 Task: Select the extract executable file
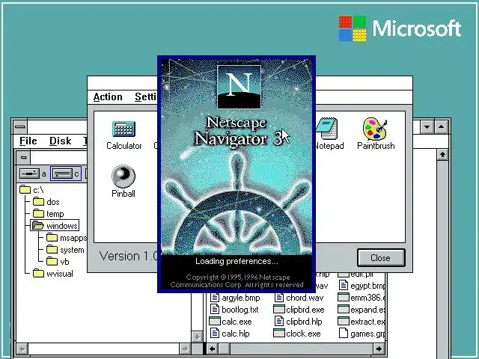tap(361, 322)
